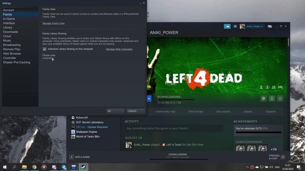Open Google Chrome from taskbar
305x171 pixels.
[x=34, y=167]
